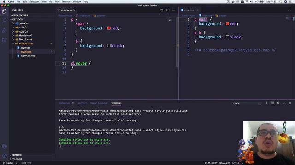Click the red color swatch in style.scss

pos(109,28)
